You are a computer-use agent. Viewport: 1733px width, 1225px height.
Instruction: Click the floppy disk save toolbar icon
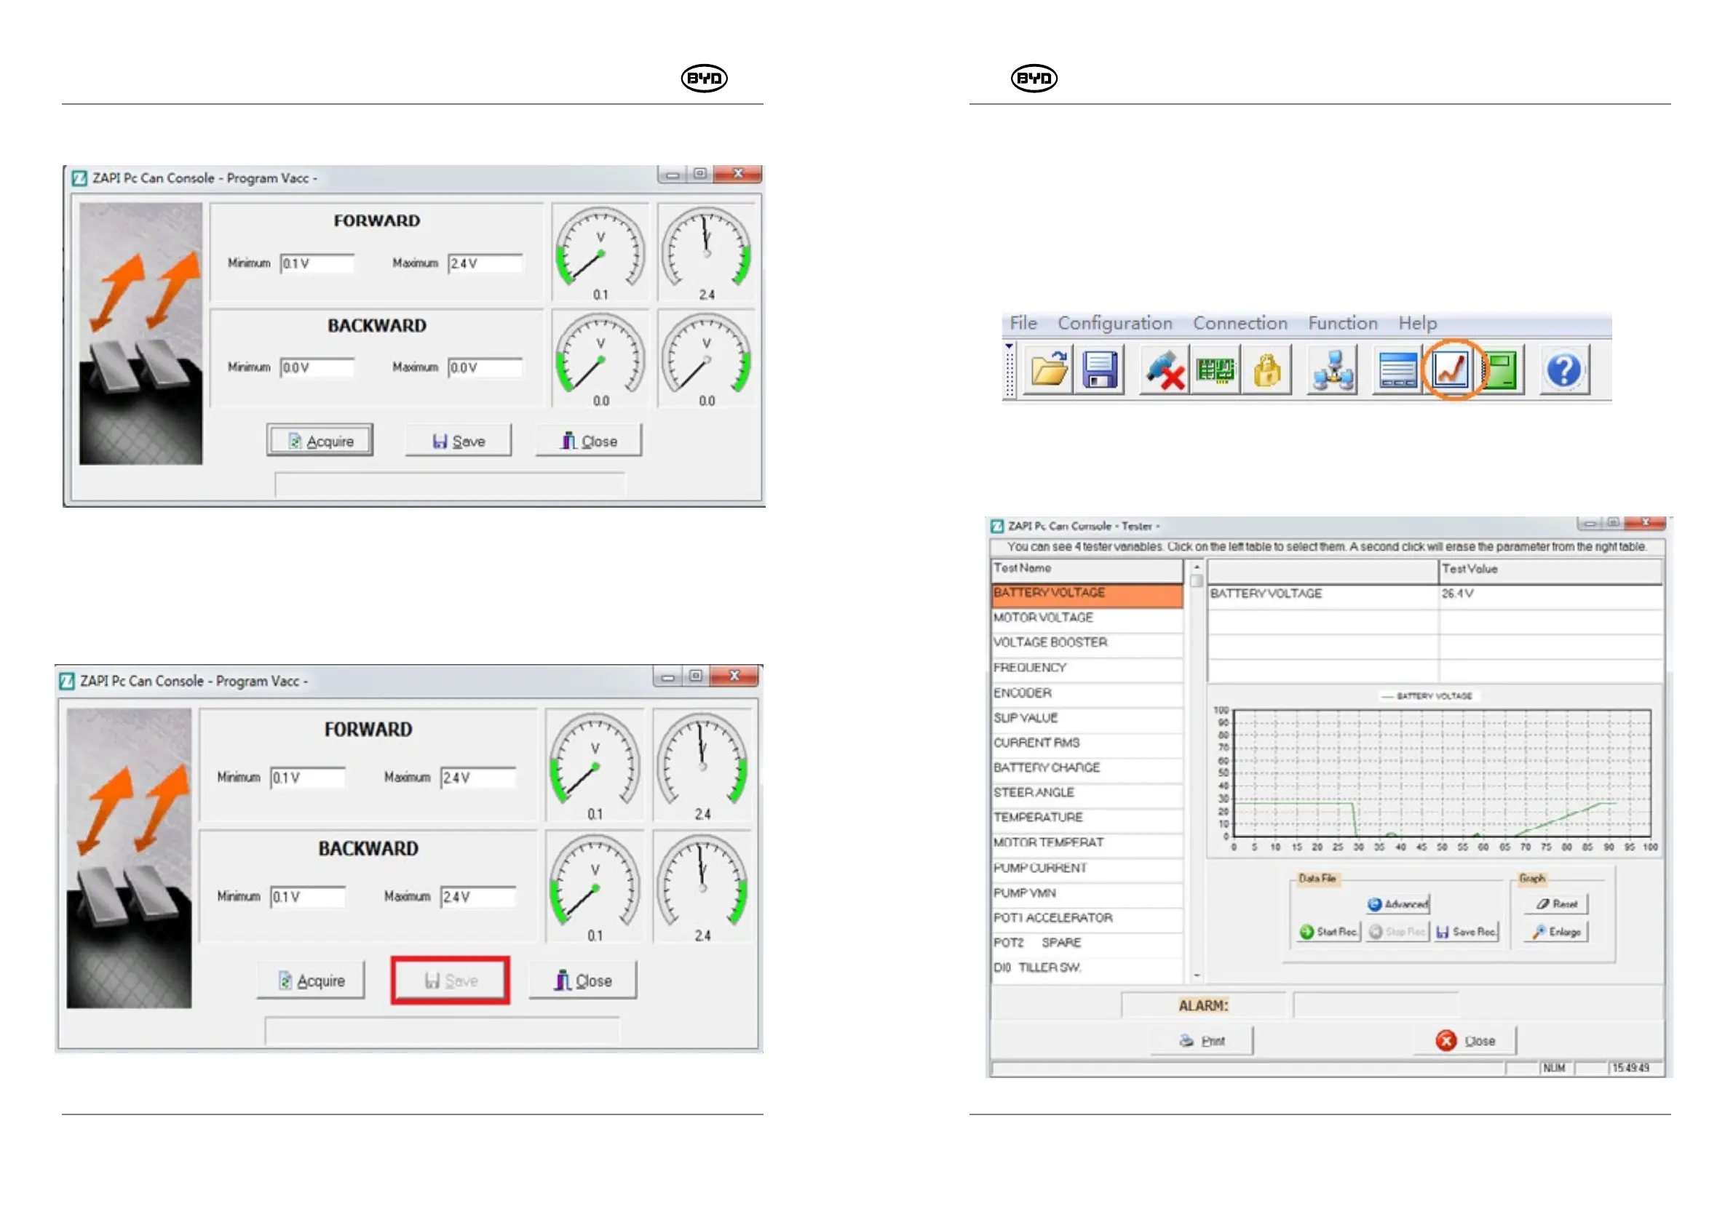pos(1101,370)
